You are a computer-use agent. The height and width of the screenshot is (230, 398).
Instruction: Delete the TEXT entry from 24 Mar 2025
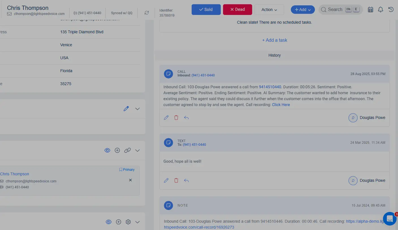[x=176, y=180]
